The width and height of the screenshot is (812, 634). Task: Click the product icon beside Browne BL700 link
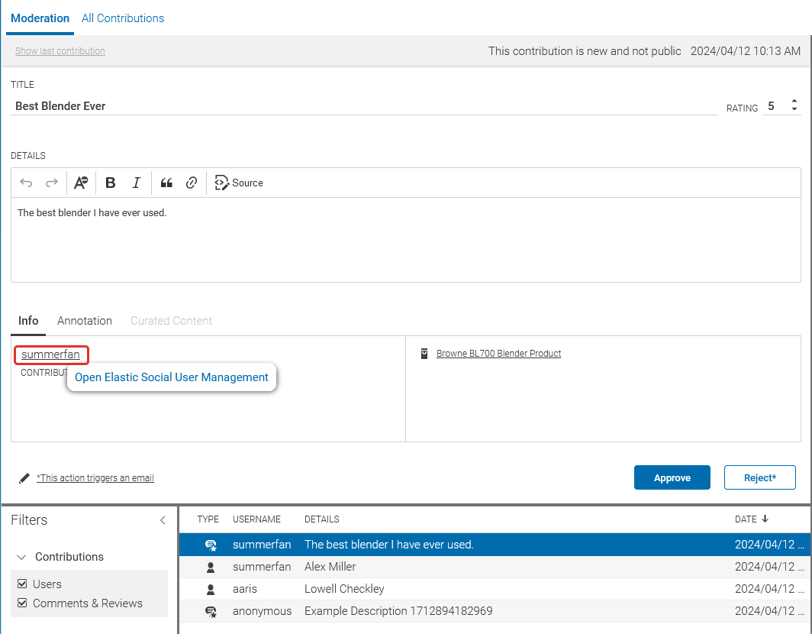(424, 353)
